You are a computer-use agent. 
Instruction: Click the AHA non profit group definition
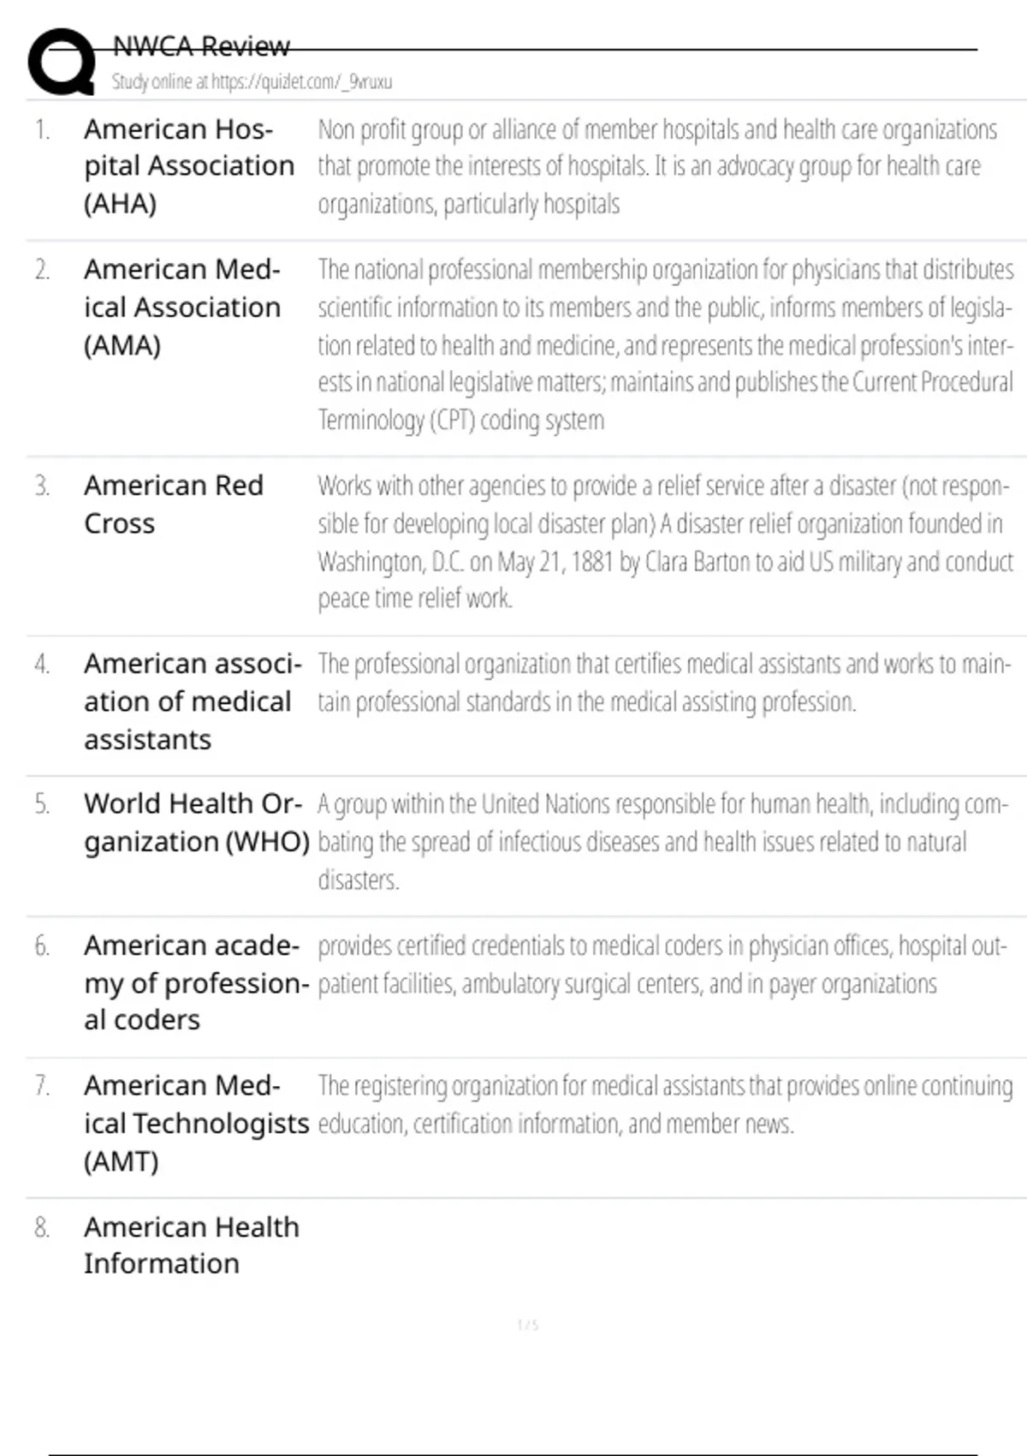656,166
